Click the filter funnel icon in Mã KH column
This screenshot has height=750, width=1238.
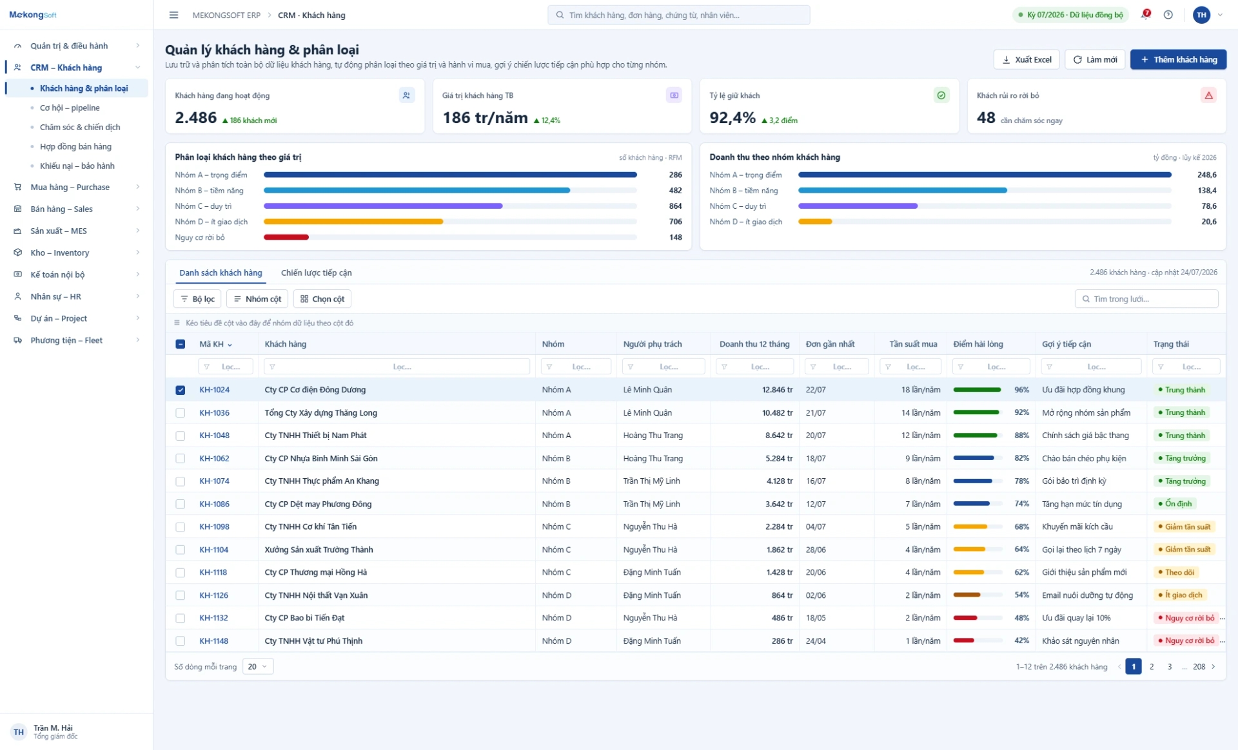207,367
